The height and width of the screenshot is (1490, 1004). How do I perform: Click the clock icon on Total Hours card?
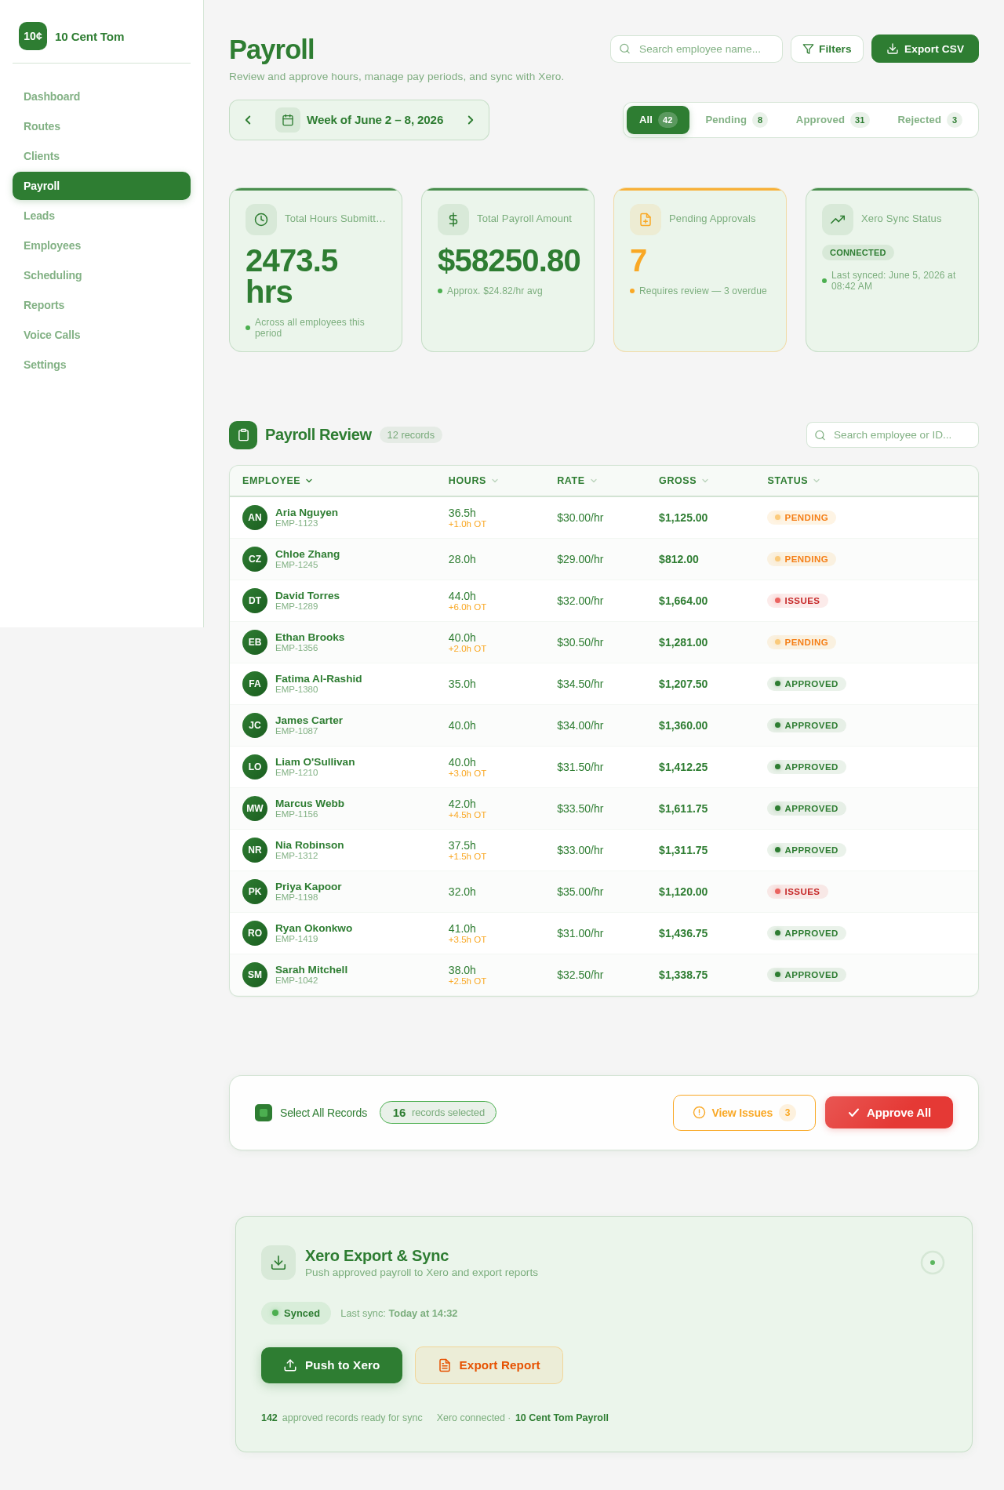click(x=261, y=220)
